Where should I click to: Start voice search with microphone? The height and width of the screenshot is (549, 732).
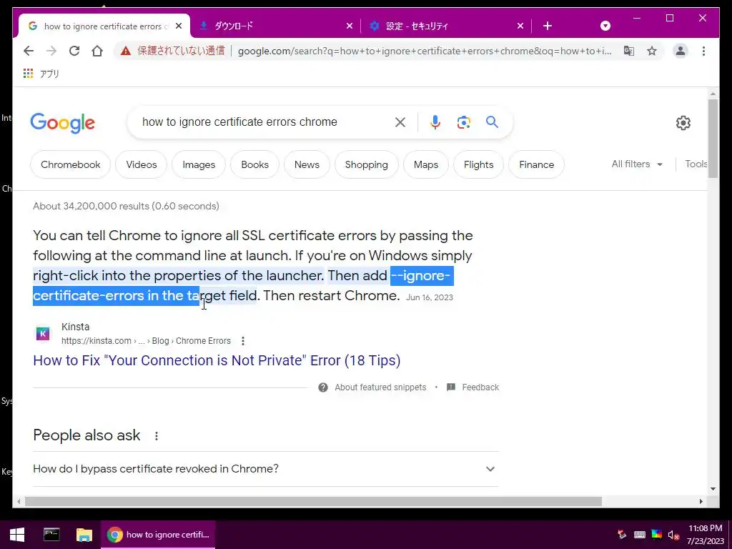coord(435,122)
